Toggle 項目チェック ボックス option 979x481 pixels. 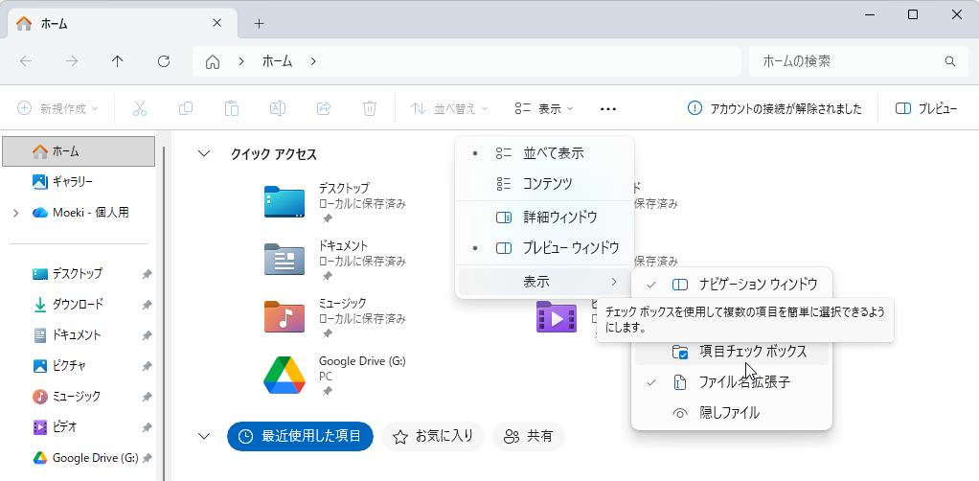click(752, 352)
